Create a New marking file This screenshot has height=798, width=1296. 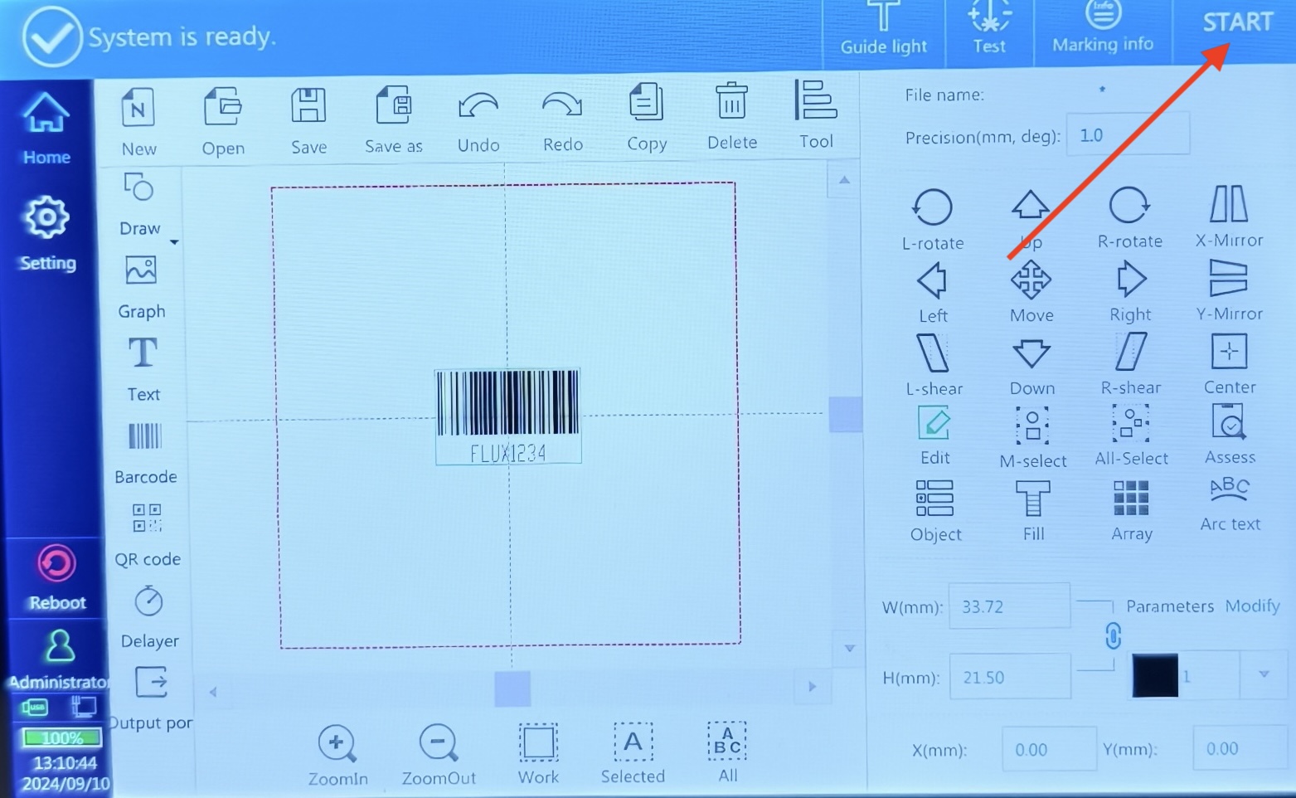[138, 122]
